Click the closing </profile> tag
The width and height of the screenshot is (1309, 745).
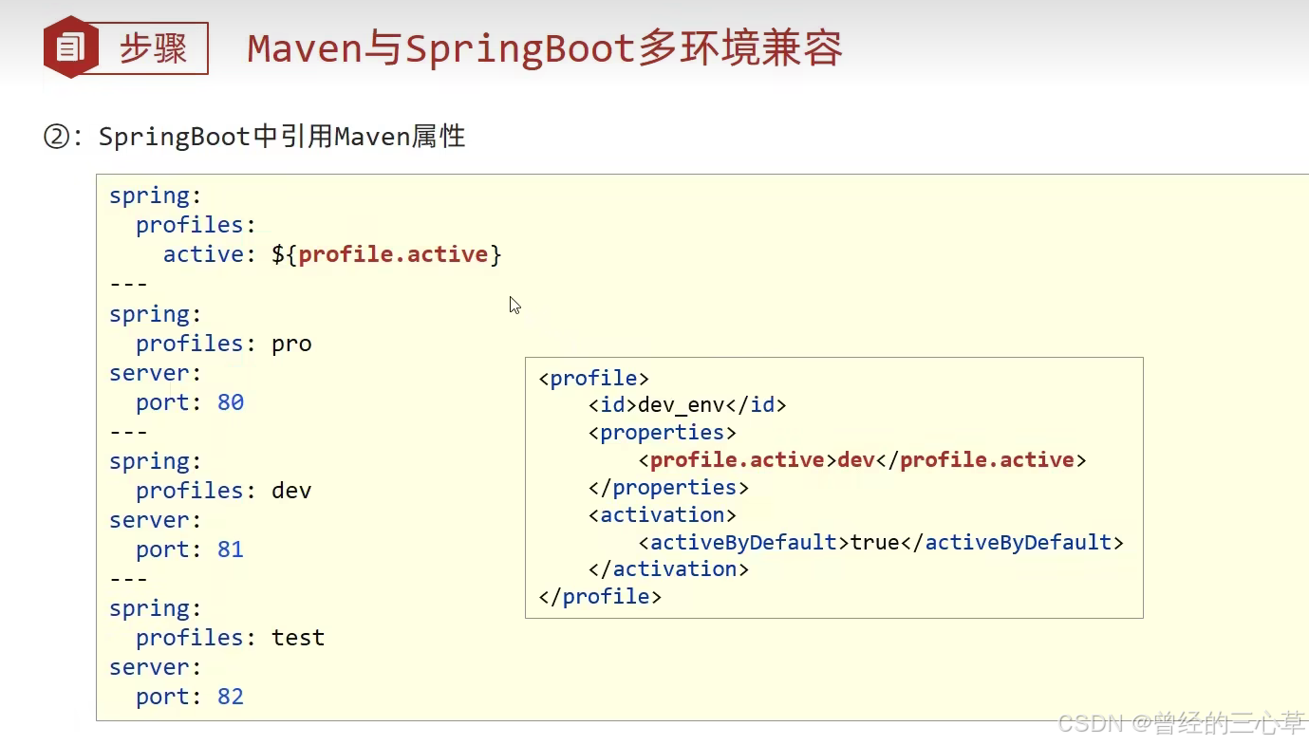pos(600,597)
